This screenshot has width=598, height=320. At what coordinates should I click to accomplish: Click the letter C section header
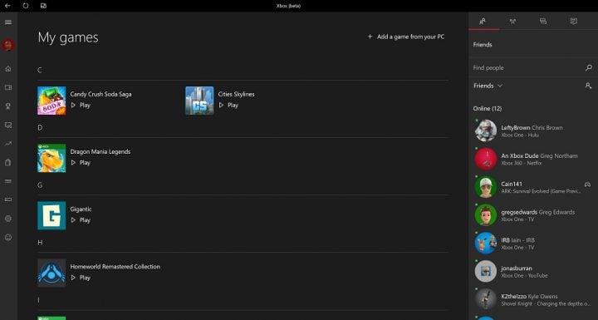tap(39, 70)
